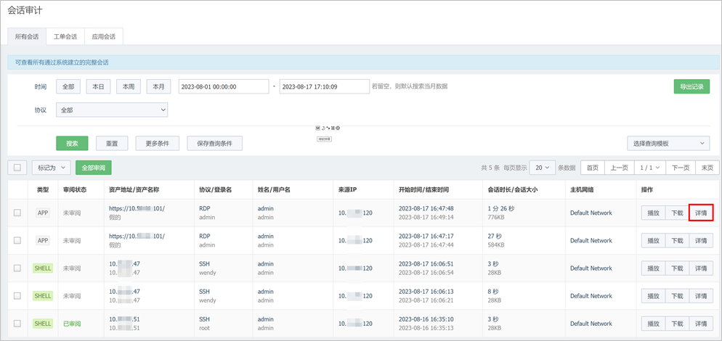Open the 选择查询模板 dropdown
The image size is (722, 341).
point(668,144)
